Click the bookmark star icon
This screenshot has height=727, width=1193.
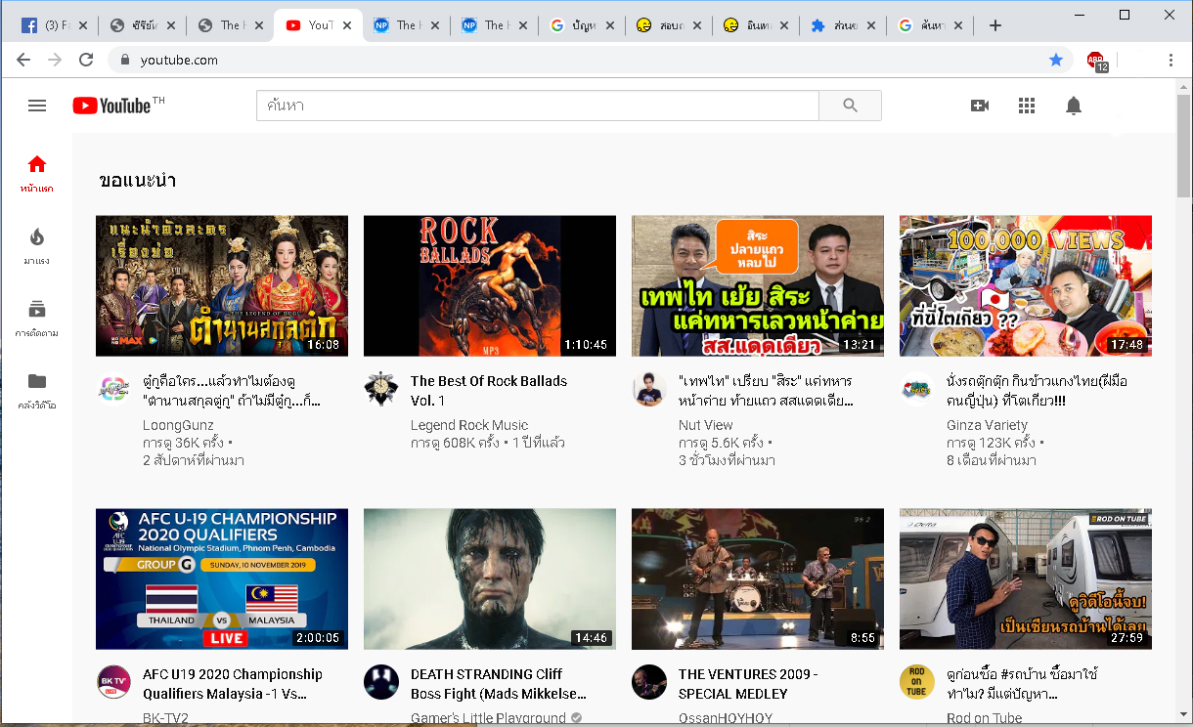coord(1056,60)
